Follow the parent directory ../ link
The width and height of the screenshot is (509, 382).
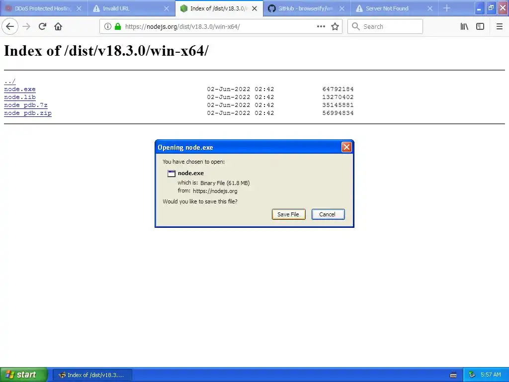point(10,81)
